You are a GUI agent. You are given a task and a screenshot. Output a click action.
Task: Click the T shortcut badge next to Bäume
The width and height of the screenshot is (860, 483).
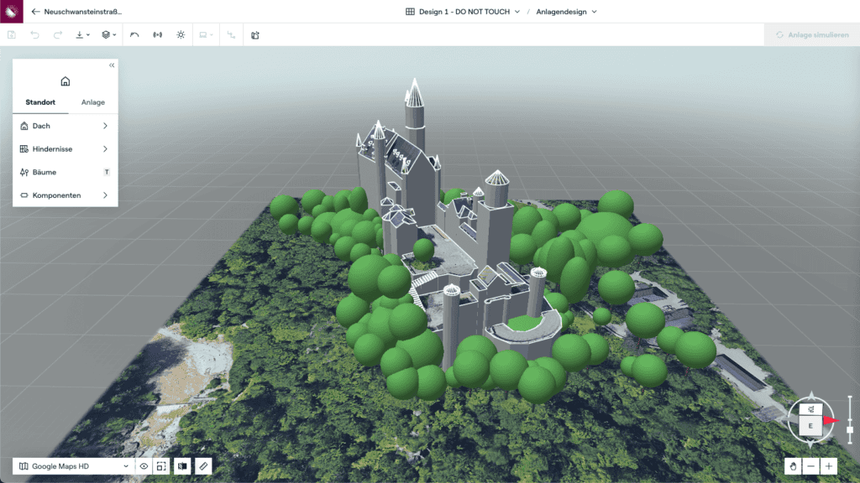tap(107, 172)
